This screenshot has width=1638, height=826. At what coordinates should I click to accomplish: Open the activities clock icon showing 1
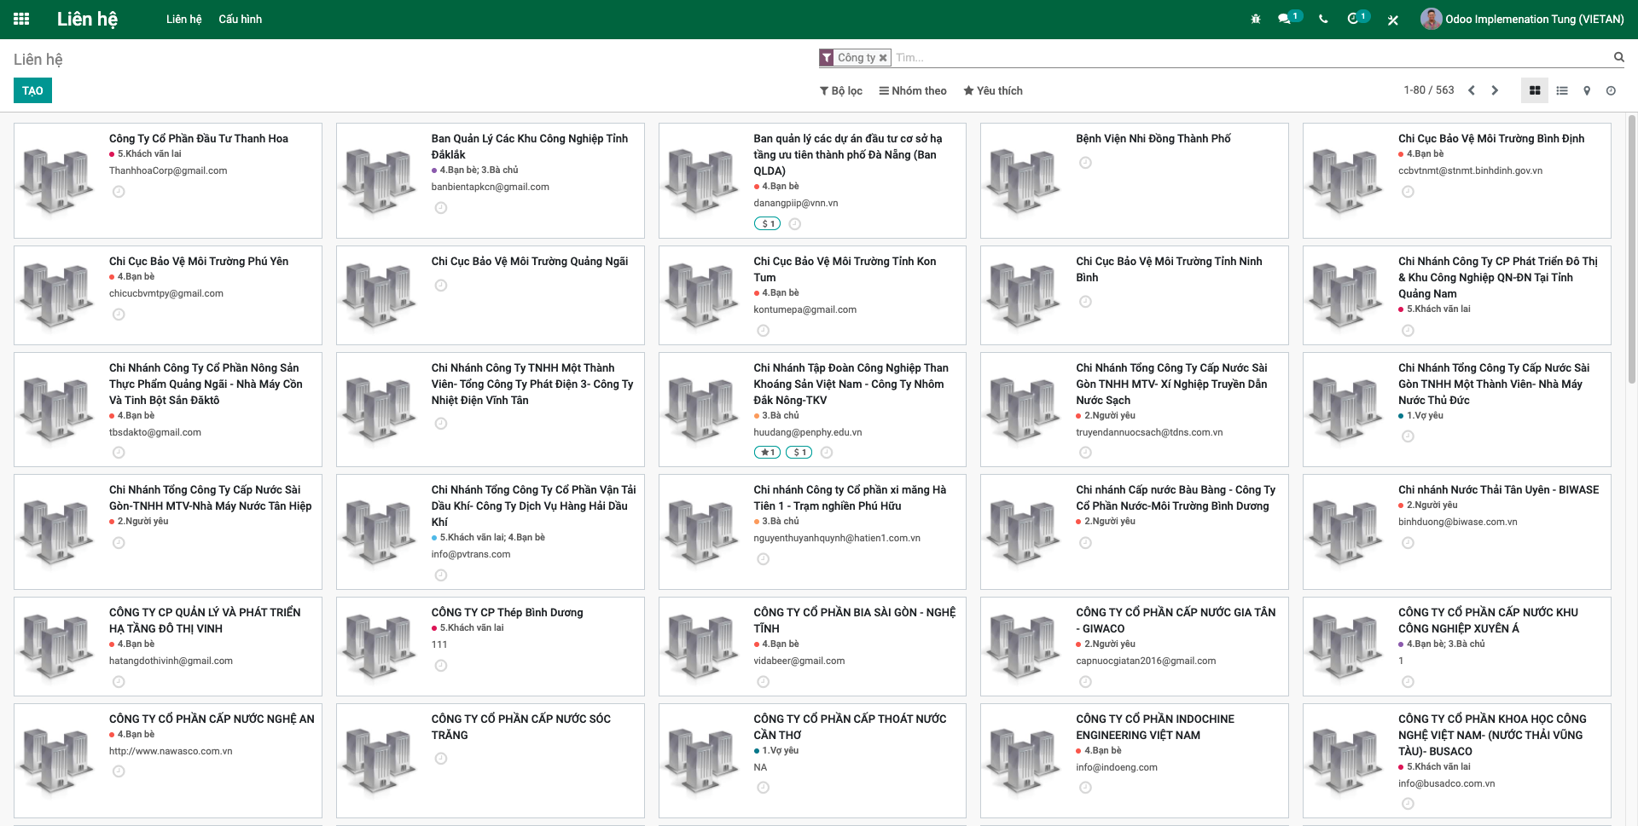pyautogui.click(x=1356, y=18)
